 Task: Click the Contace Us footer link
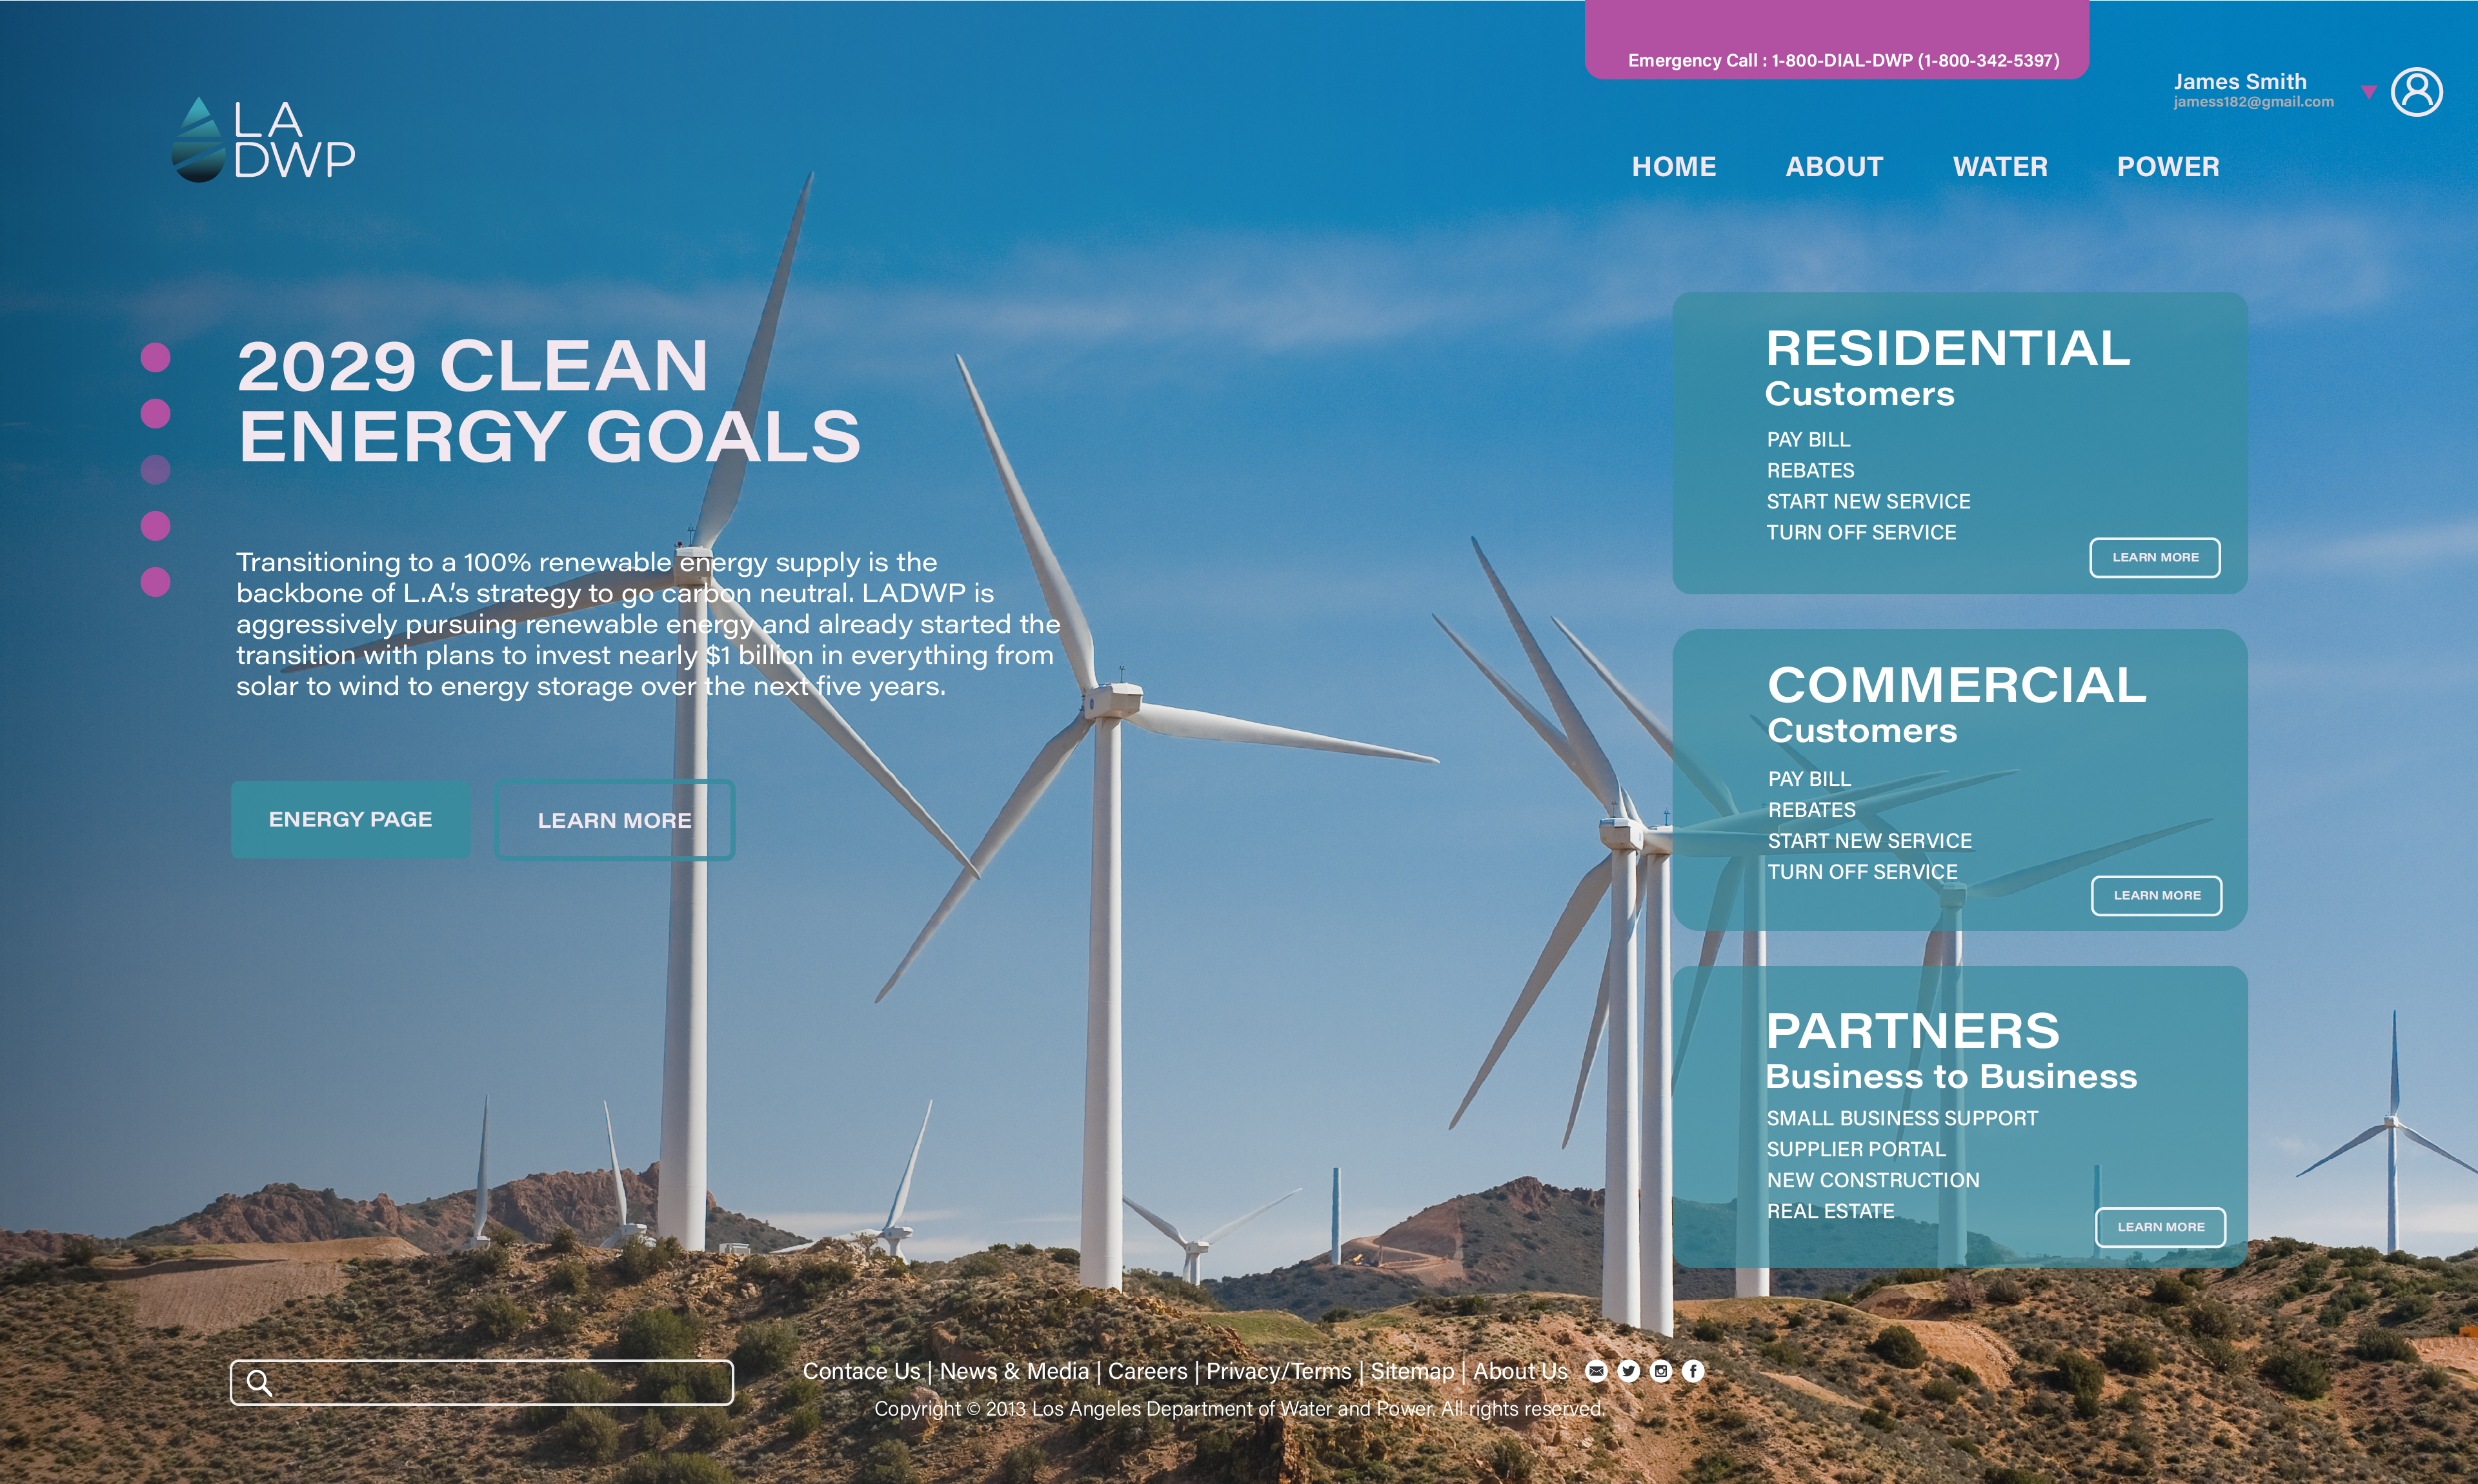coord(861,1371)
